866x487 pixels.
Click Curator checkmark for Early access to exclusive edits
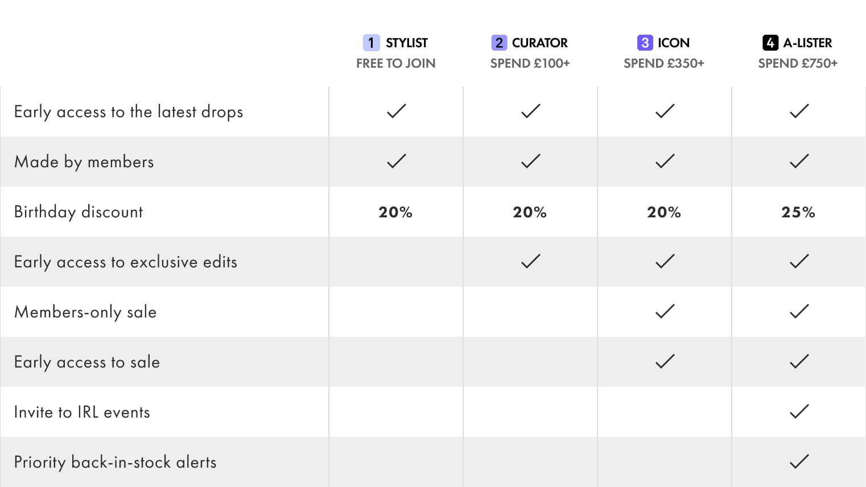click(x=530, y=261)
